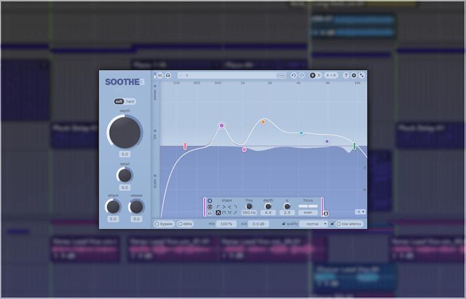The image size is (466, 299).
Task: Toggle the bypass button
Action: pos(164,224)
